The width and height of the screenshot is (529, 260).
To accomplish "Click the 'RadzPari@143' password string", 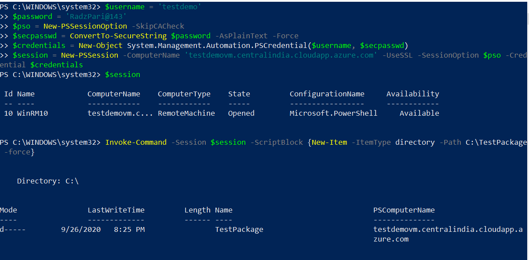I will tap(96, 16).
